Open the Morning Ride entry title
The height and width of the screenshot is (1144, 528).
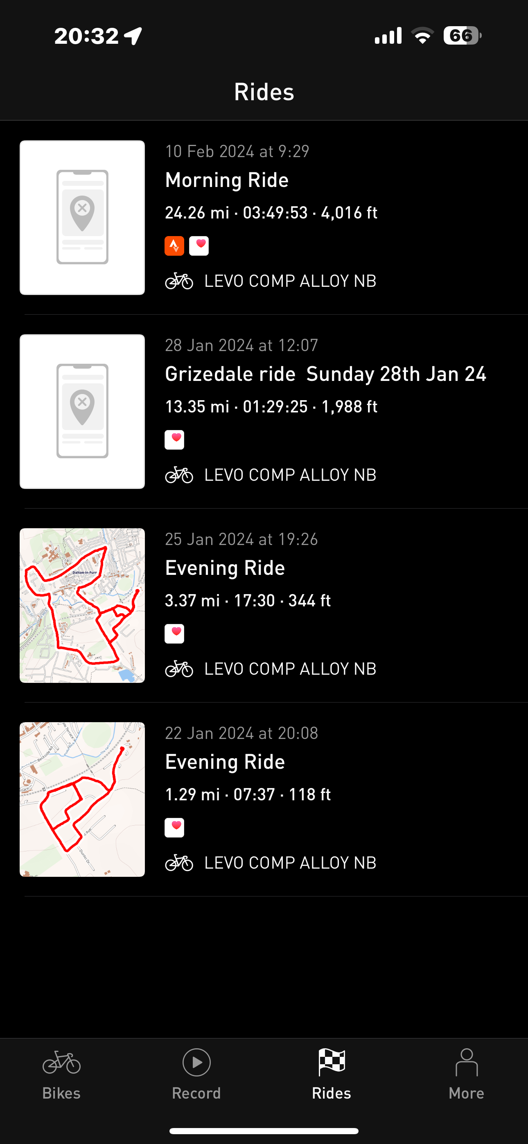[x=227, y=180]
